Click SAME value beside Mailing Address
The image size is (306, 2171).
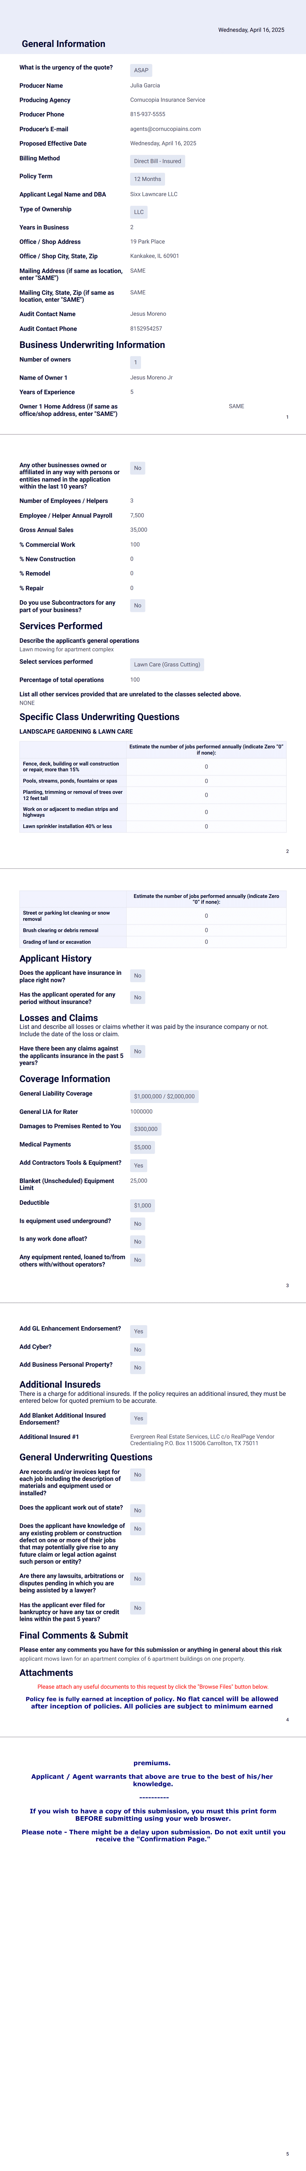pyautogui.click(x=138, y=271)
